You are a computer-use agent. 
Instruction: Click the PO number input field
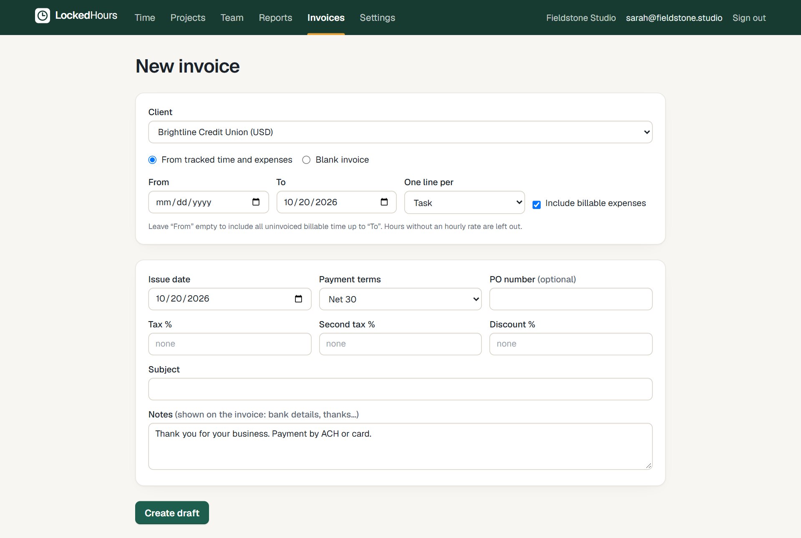click(x=571, y=299)
